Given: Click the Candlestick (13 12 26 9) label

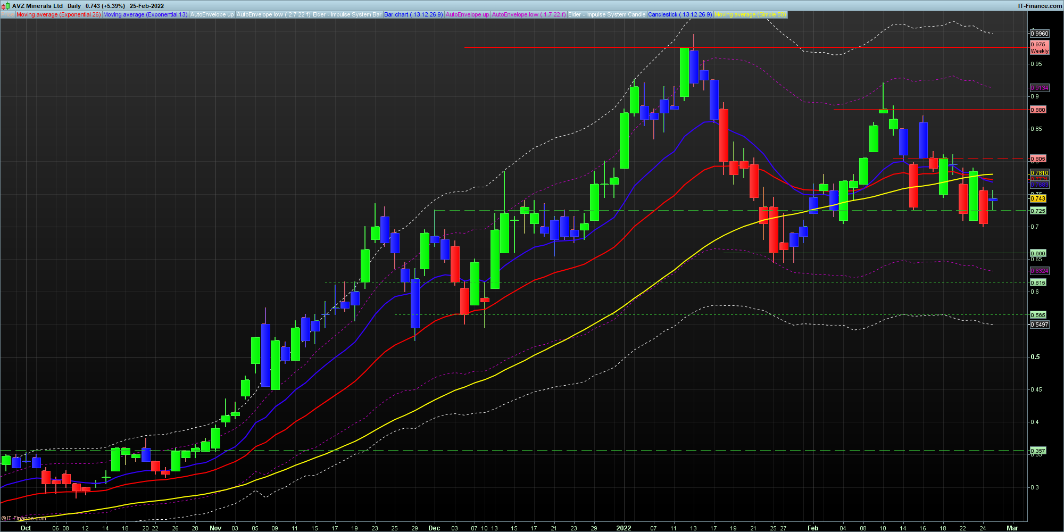Looking at the screenshot, I should coord(680,14).
